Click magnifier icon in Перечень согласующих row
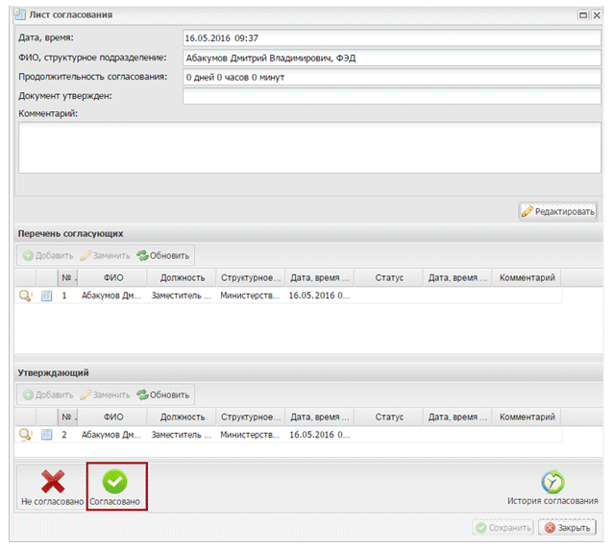The width and height of the screenshot is (613, 547). click(26, 297)
